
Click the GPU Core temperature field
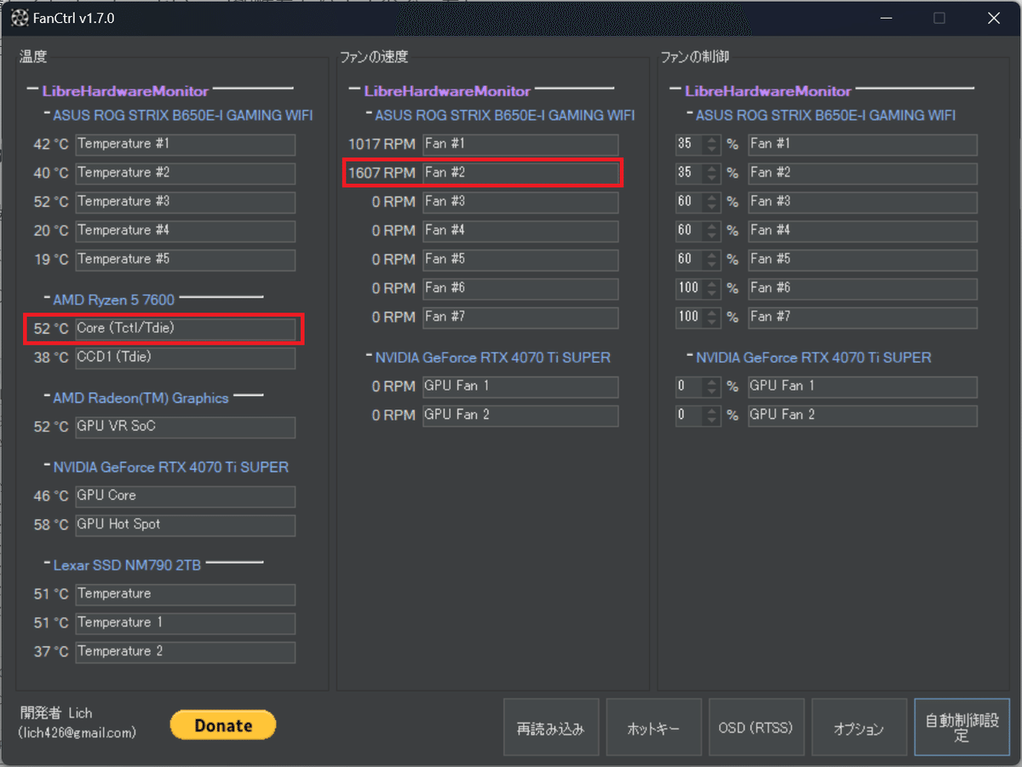(x=186, y=496)
